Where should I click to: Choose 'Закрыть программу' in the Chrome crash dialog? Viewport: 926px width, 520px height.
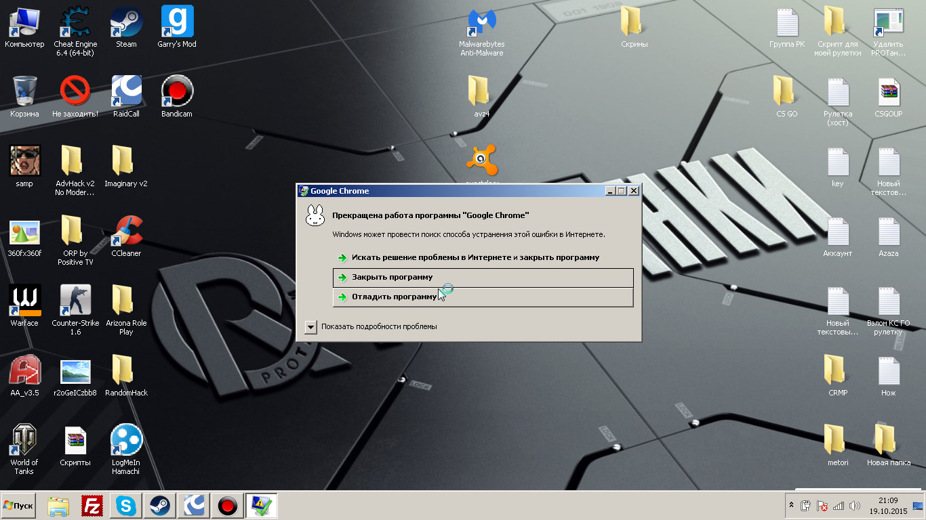pos(483,278)
